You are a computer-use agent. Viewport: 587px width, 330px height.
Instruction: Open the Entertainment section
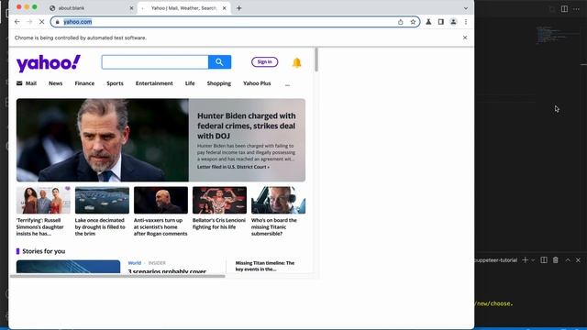154,83
